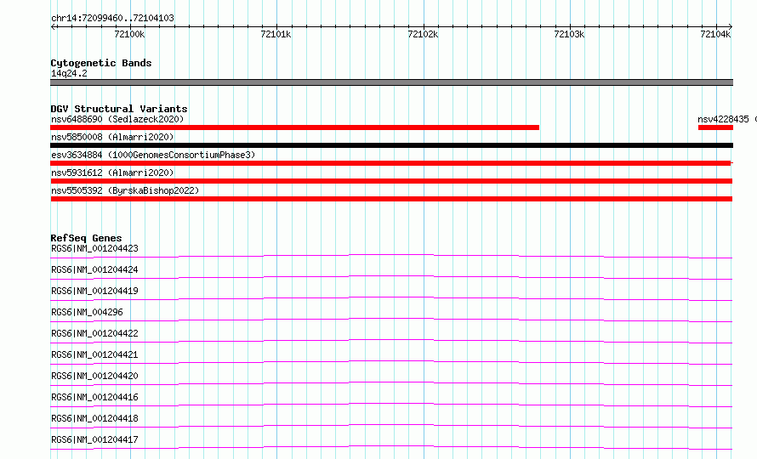Click the DGV Structural Variants track title
The width and height of the screenshot is (757, 459).
pos(119,109)
